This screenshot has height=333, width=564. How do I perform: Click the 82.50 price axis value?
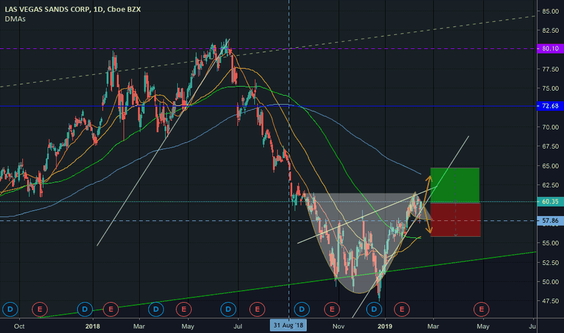coord(550,31)
